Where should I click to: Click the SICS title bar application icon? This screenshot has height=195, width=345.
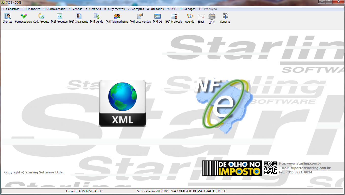(x=3, y=2)
